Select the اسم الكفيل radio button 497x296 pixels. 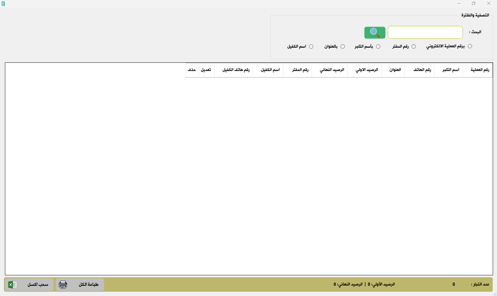(x=311, y=46)
